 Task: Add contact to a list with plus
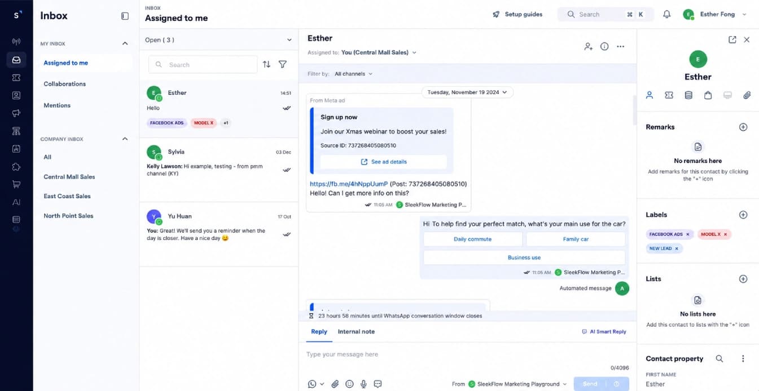point(743,279)
